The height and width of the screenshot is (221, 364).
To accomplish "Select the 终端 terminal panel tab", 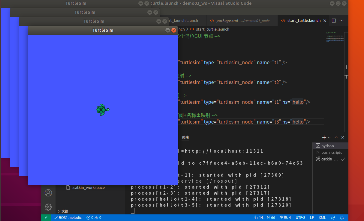I will tap(185, 137).
